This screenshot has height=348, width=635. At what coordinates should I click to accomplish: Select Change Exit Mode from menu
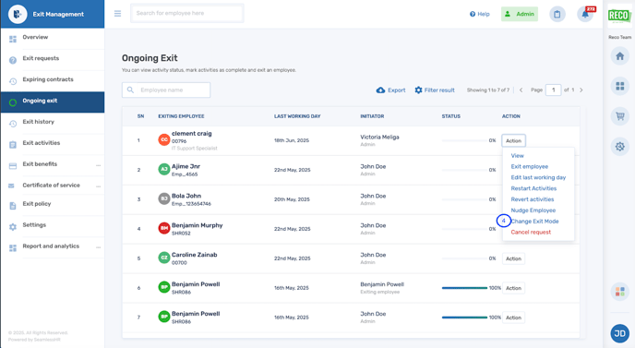point(534,222)
